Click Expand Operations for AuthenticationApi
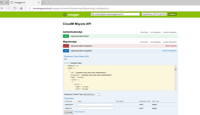Viewport: 200px width, 115px height. (x=170, y=32)
